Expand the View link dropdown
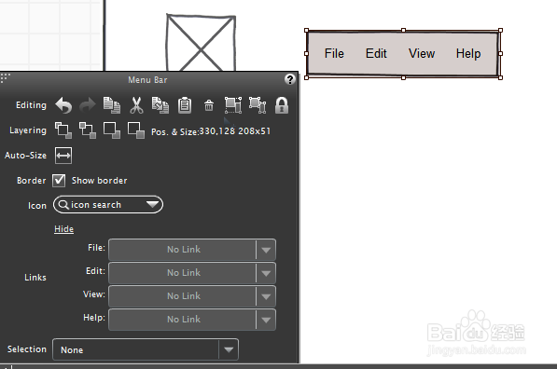 tap(266, 296)
